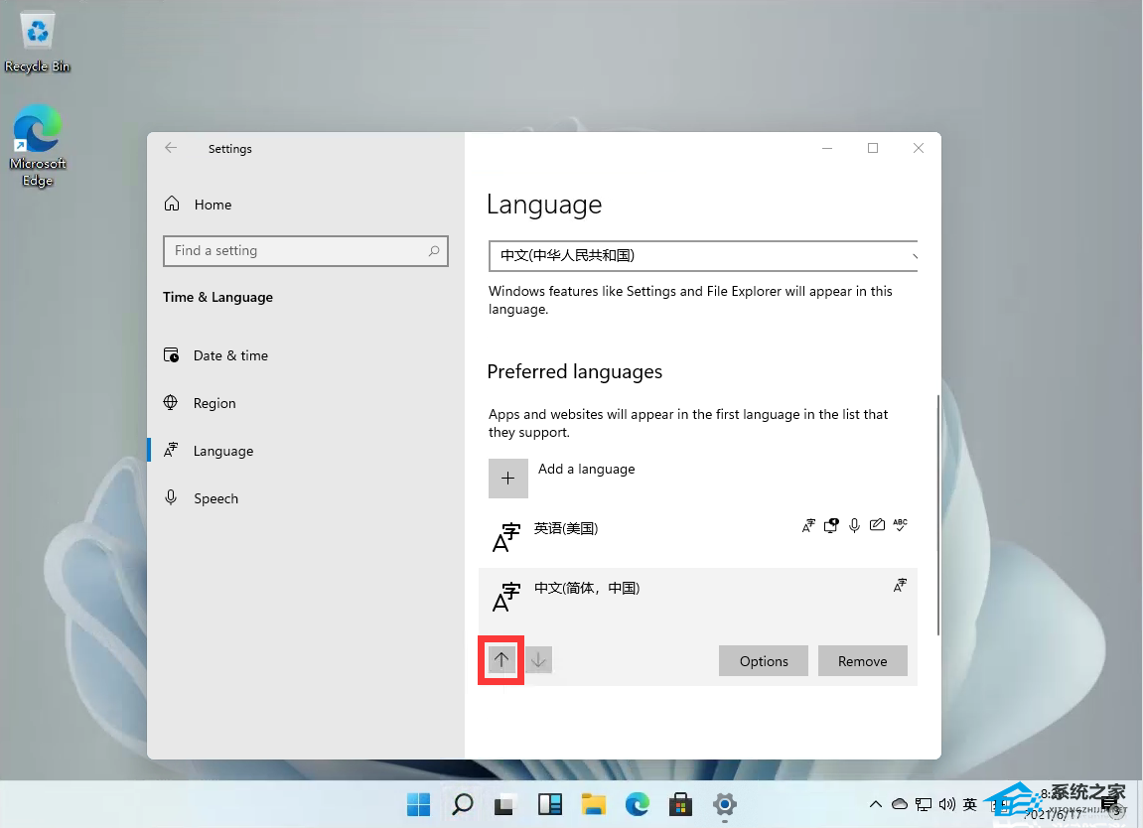The width and height of the screenshot is (1143, 828).
Task: Open the Speech settings via microphone icon
Action: point(173,497)
